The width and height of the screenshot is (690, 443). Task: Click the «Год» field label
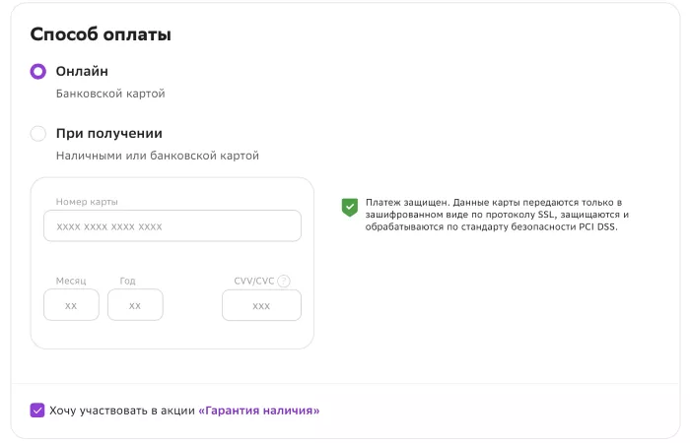(x=127, y=281)
